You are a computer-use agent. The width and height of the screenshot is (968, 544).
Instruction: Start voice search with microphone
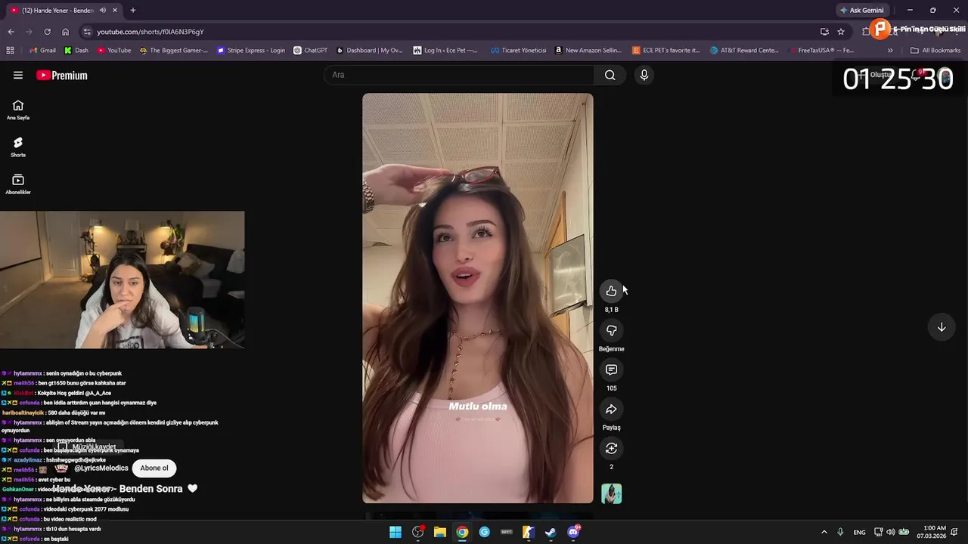(x=644, y=75)
